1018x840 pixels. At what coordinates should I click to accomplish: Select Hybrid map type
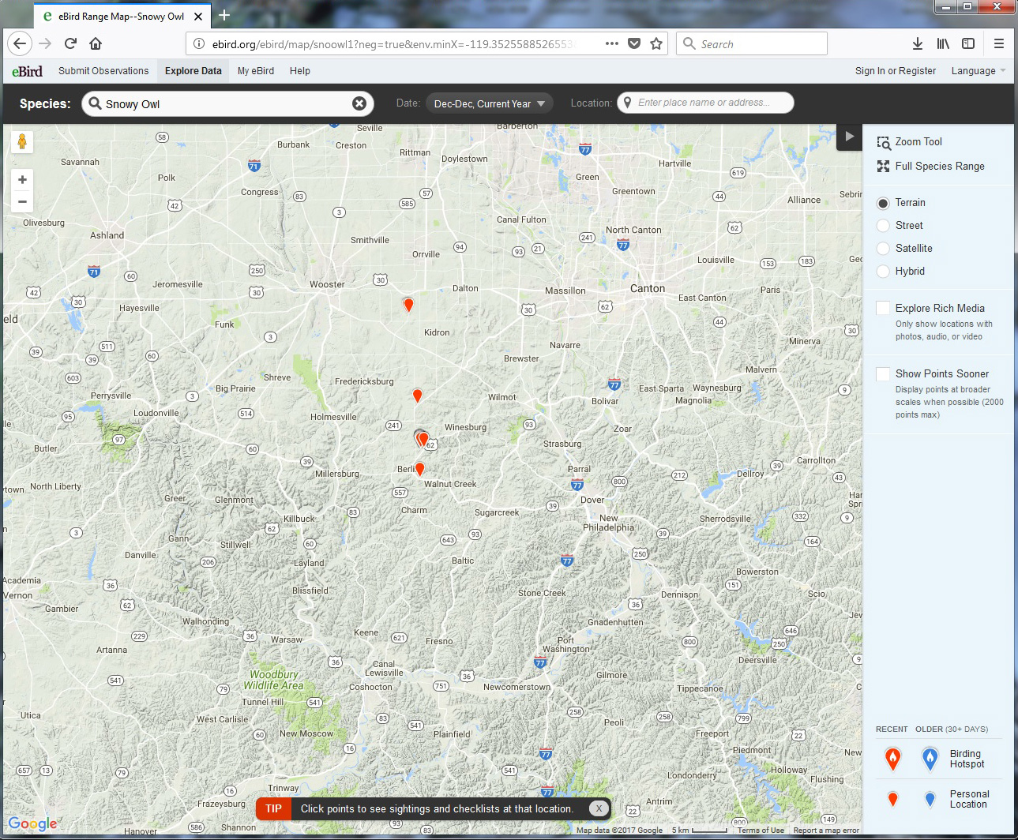(x=883, y=272)
